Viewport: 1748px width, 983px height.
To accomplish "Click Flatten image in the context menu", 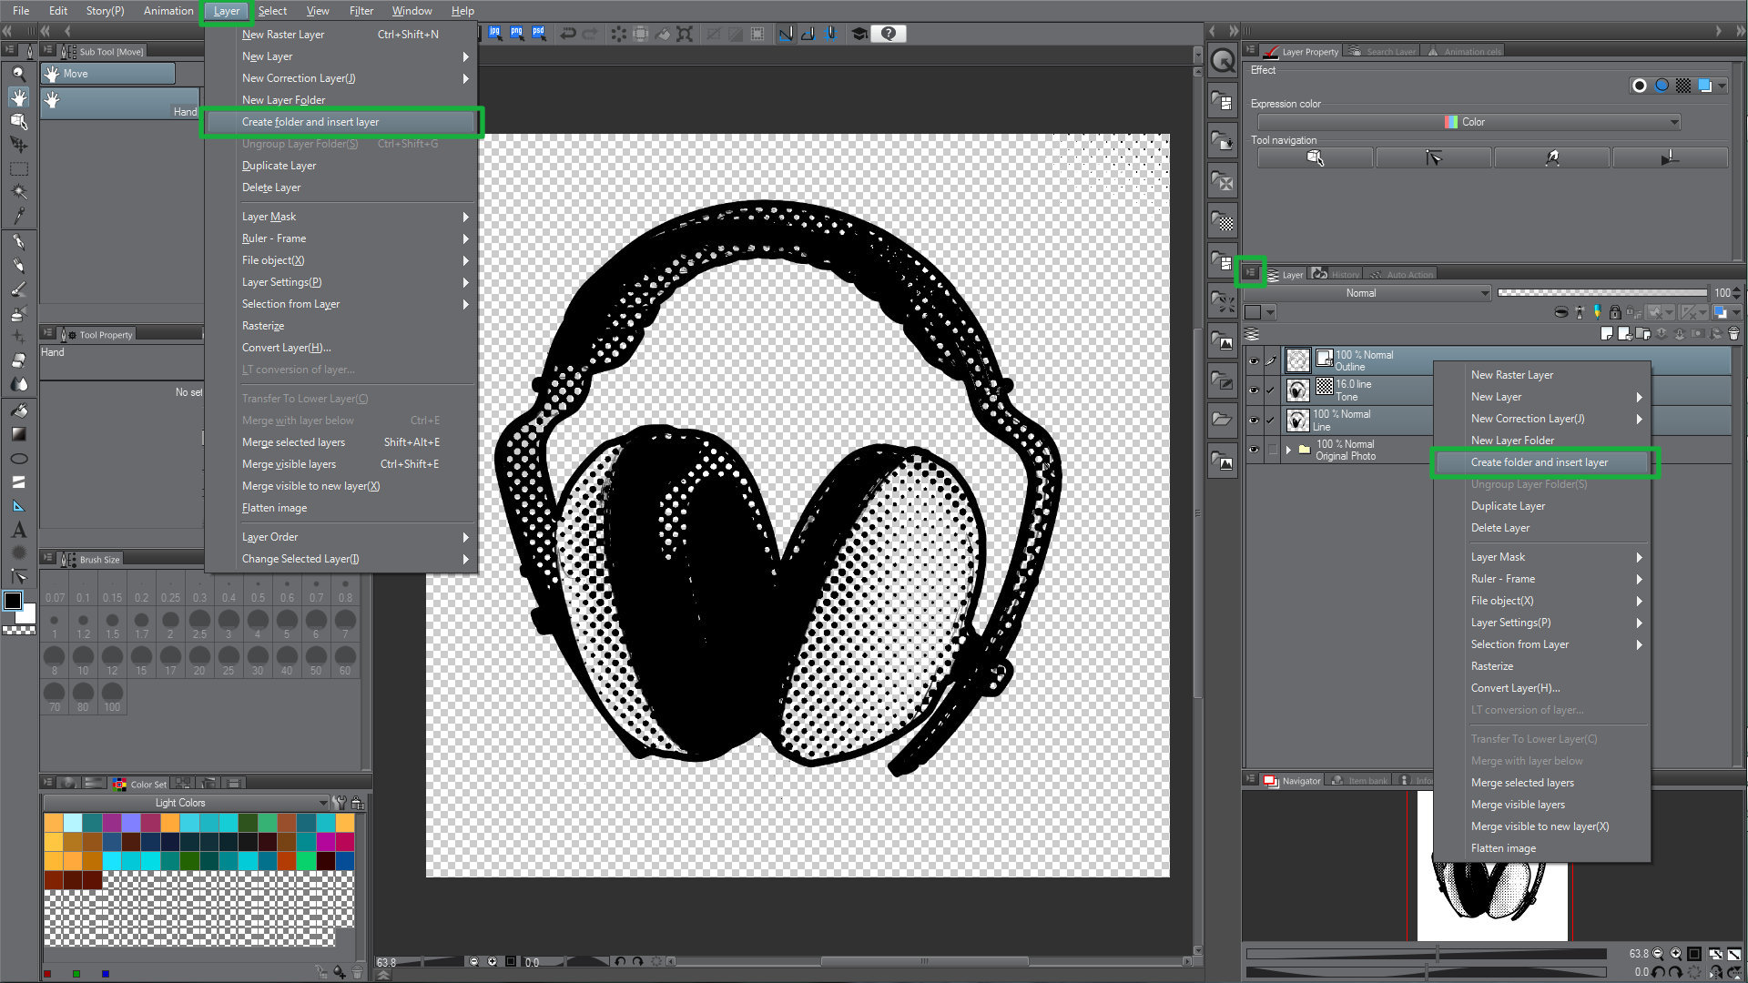I will [1502, 848].
